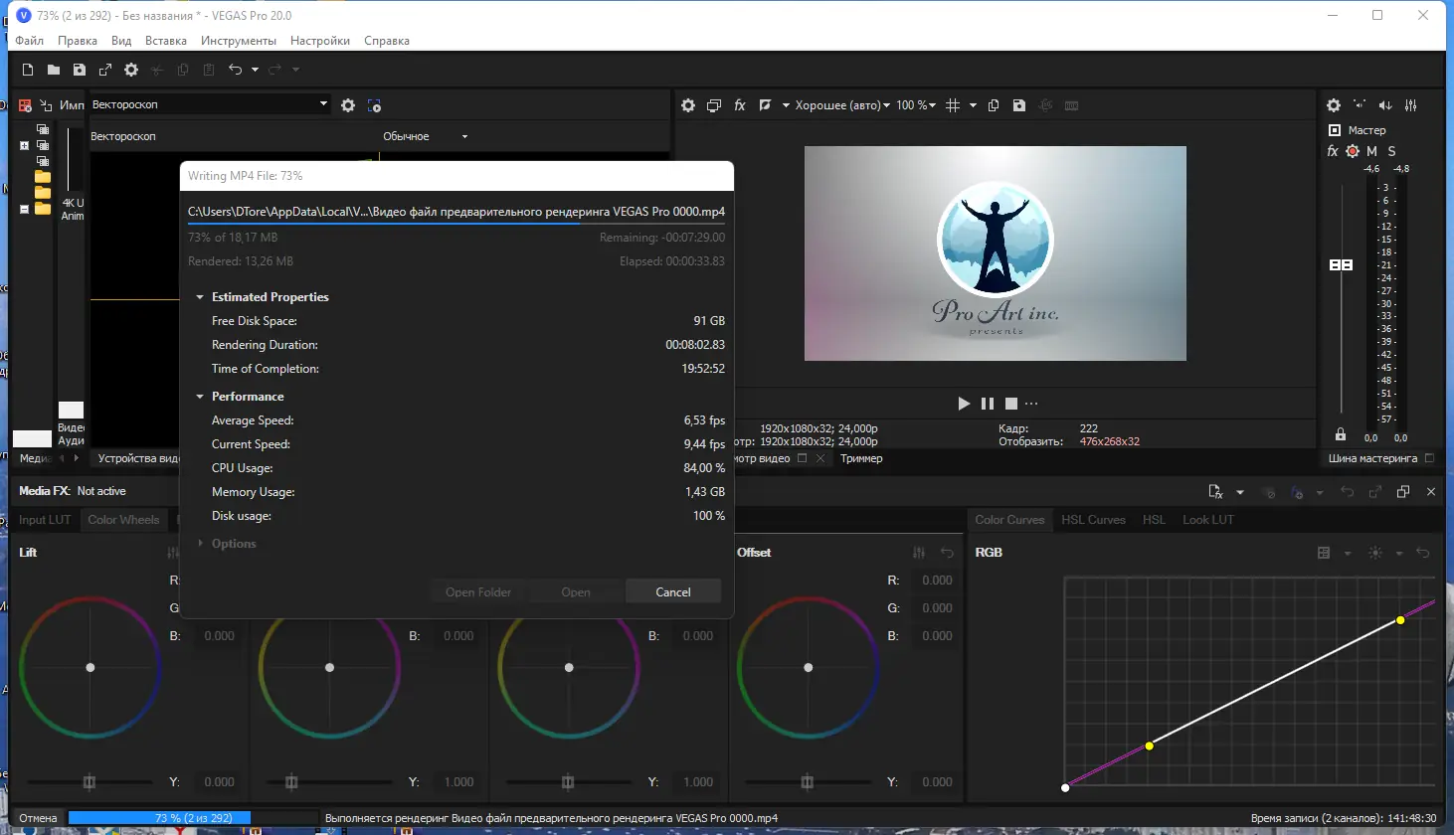
Task: Select the New Project icon
Action: pyautogui.click(x=26, y=70)
